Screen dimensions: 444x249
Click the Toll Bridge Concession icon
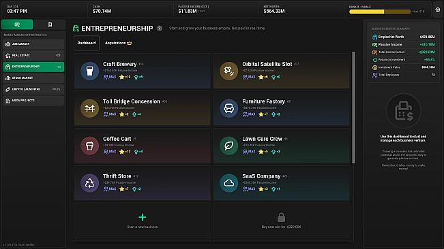[x=89, y=108]
